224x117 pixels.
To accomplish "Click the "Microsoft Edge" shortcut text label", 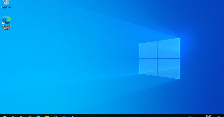I will pos(6,27).
